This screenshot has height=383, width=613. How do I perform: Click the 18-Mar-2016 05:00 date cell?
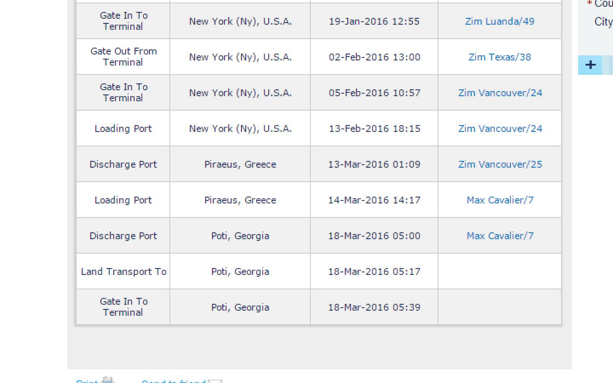(x=374, y=236)
